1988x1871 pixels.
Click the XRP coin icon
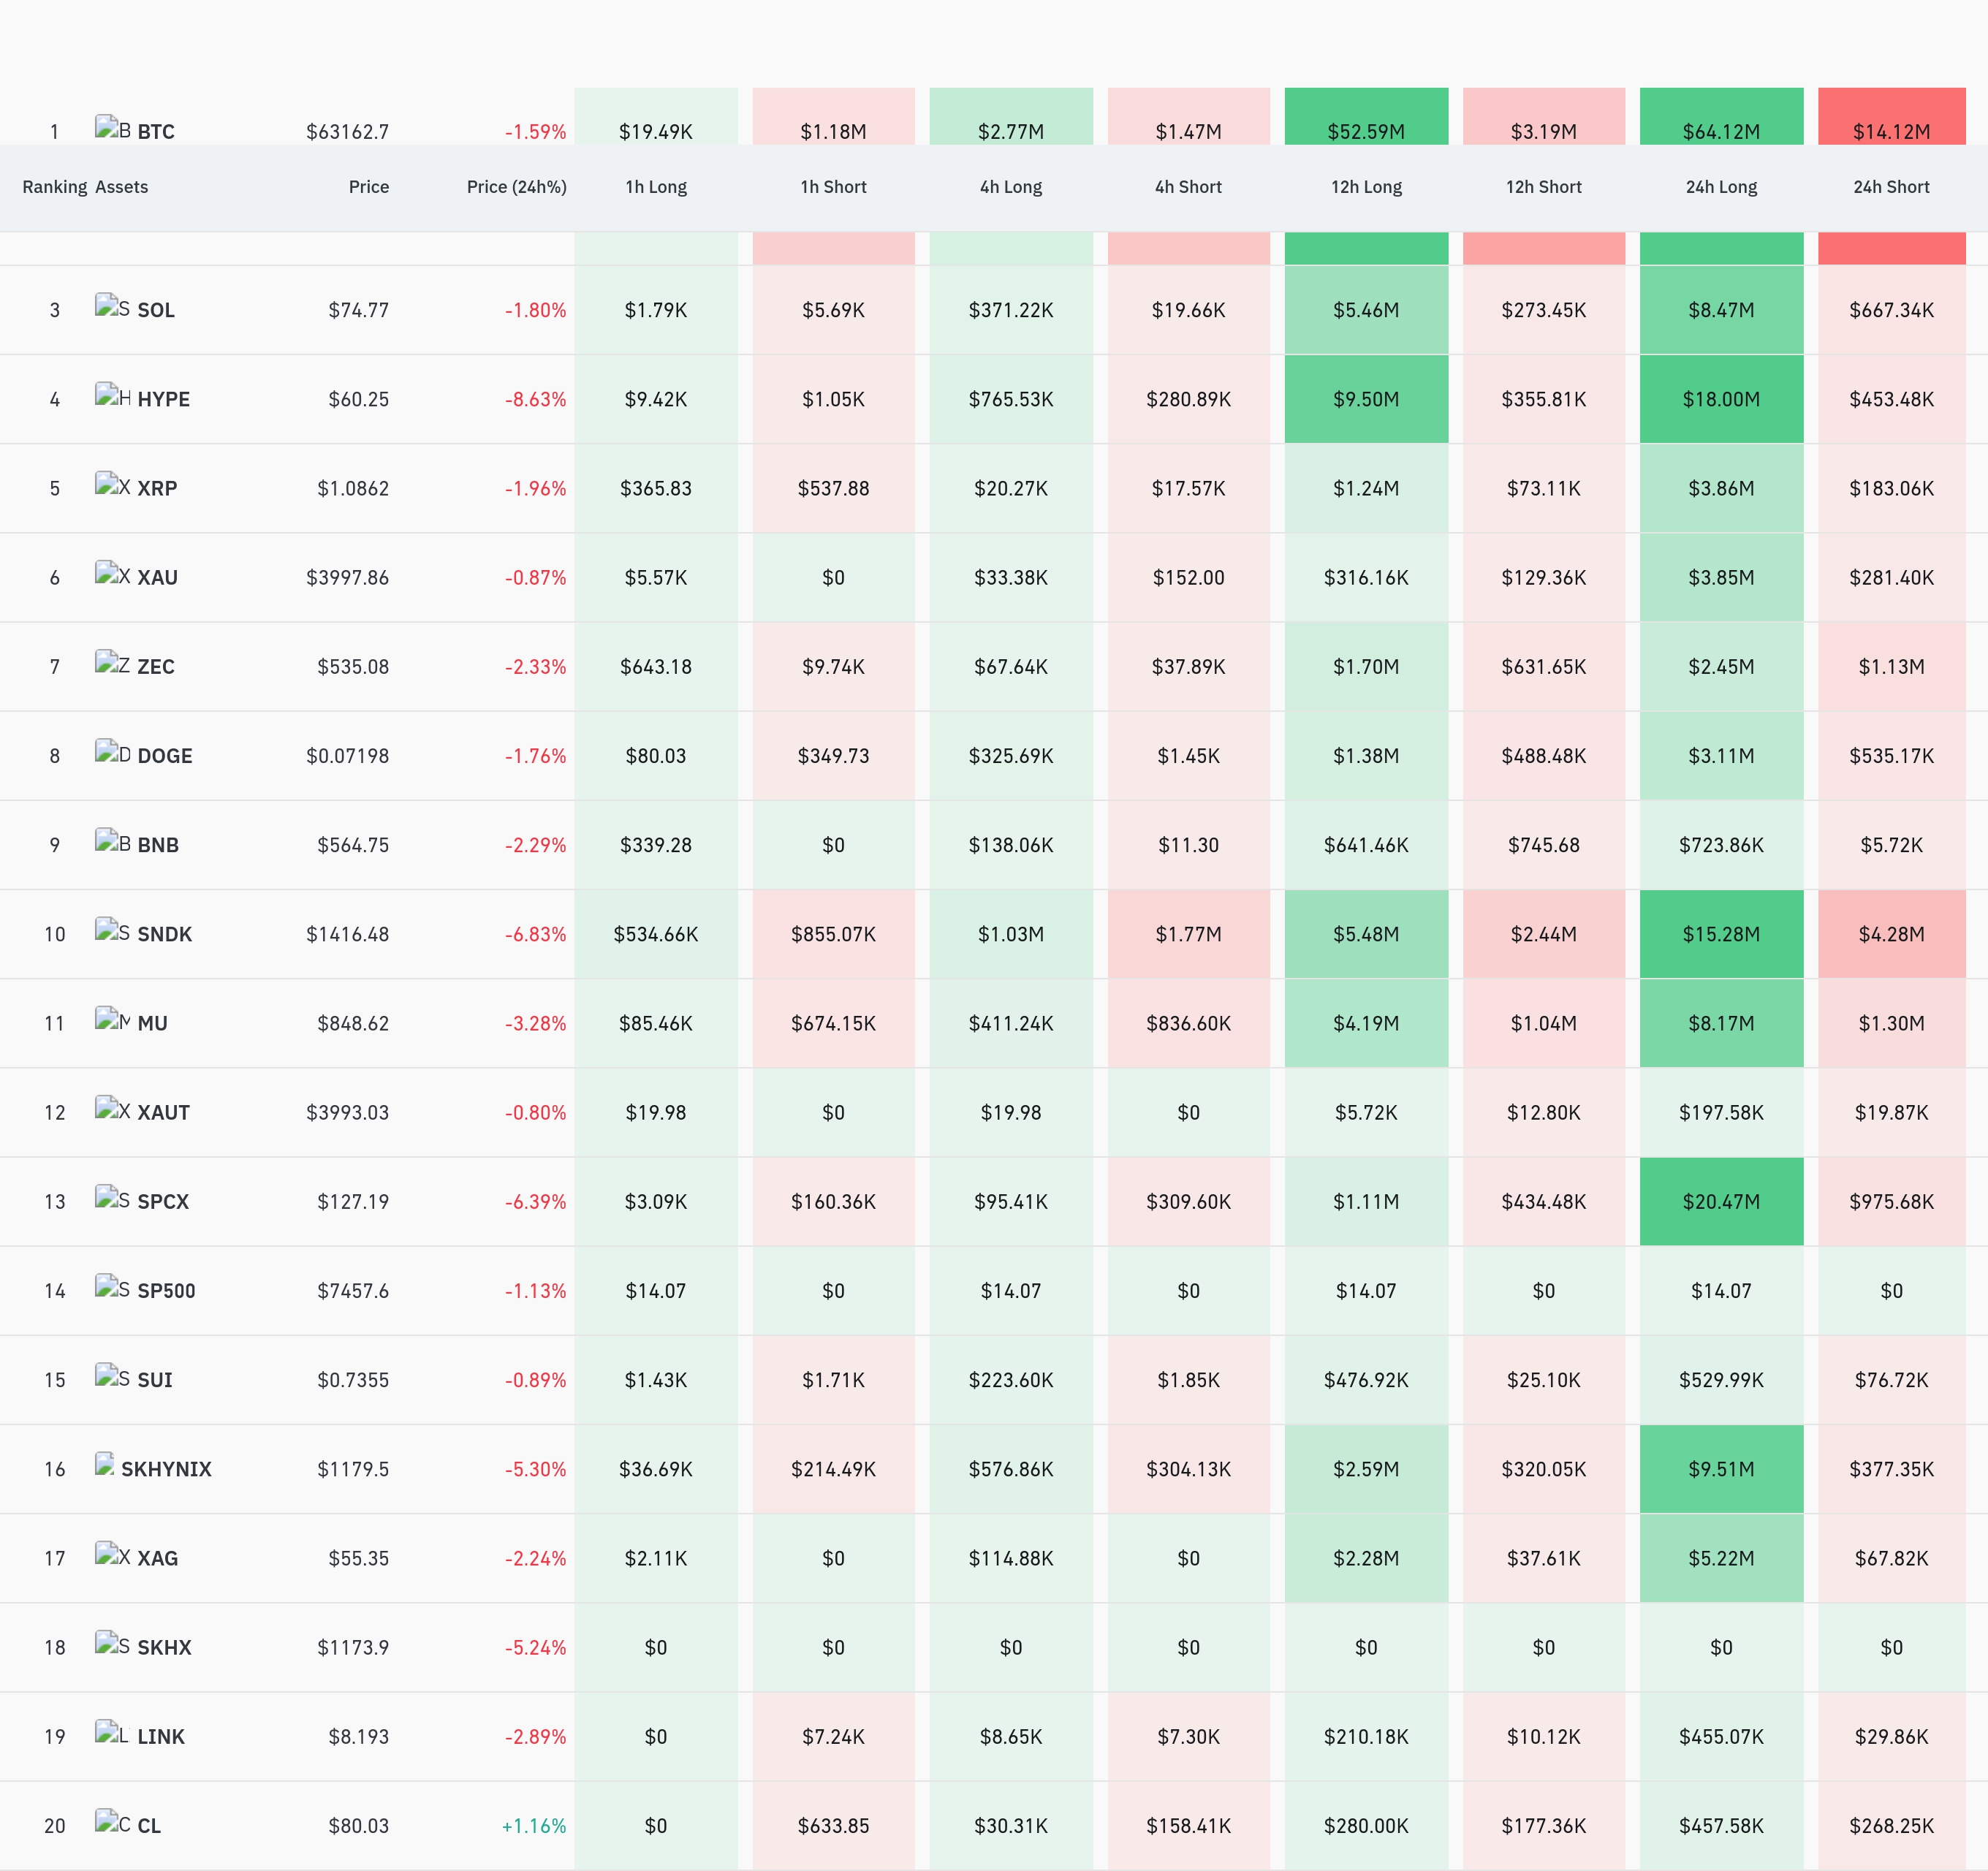[x=113, y=484]
